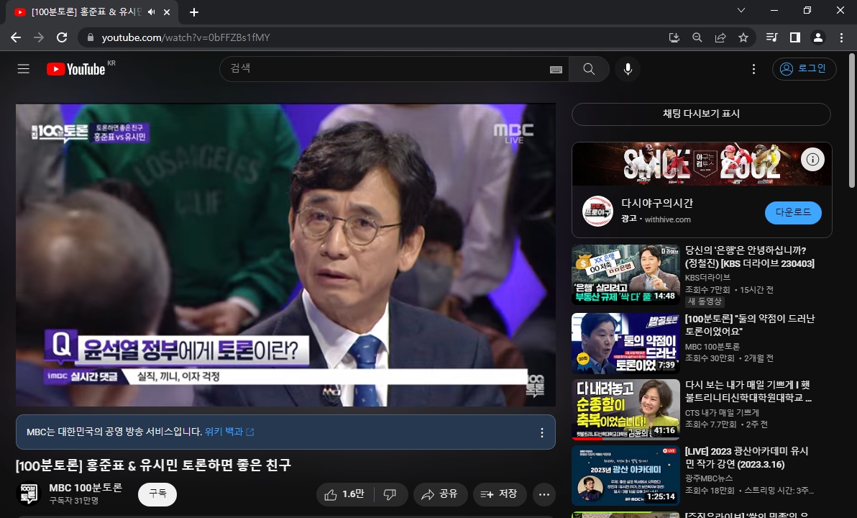Open the ad info circle icon
The height and width of the screenshot is (518, 857).
[x=812, y=160]
